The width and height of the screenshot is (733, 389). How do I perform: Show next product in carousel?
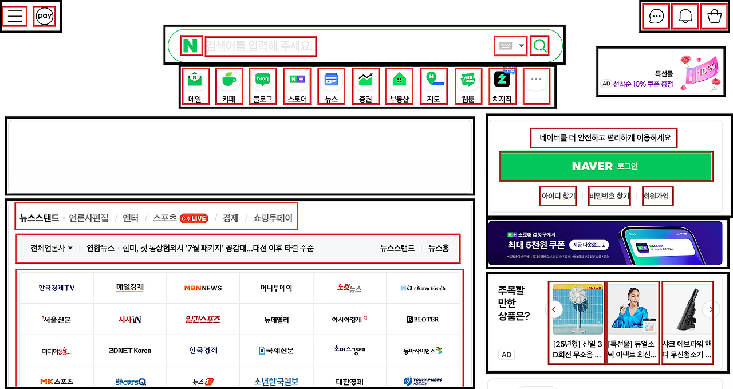711,309
